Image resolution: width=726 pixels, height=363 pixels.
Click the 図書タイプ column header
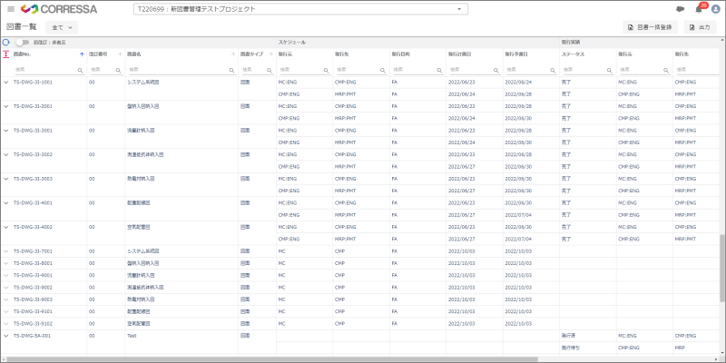tap(254, 55)
